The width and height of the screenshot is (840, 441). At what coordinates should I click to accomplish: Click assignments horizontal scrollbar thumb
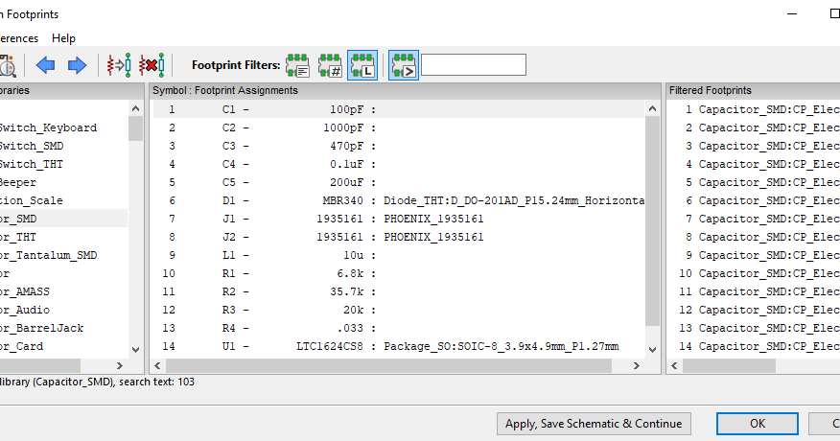[388, 365]
